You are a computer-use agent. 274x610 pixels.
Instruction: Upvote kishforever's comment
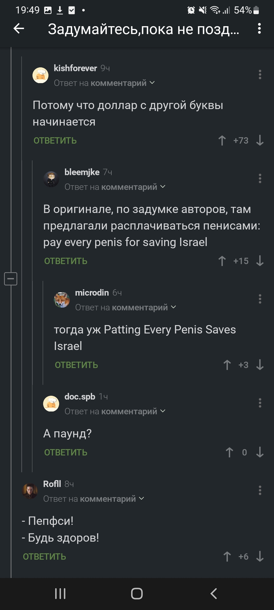pos(222,141)
